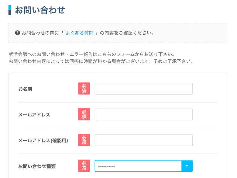
Task: Click the メールアドレス(確認用) label text
Action: 43,140
